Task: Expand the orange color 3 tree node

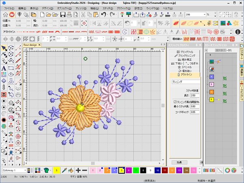Action: [x=208, y=92]
